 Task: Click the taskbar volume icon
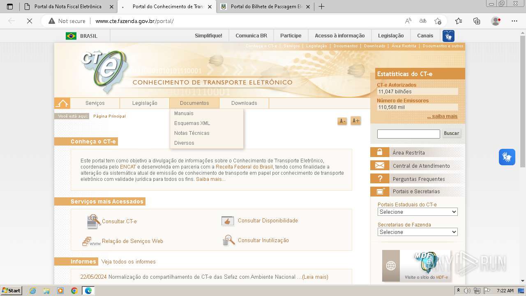click(467, 291)
